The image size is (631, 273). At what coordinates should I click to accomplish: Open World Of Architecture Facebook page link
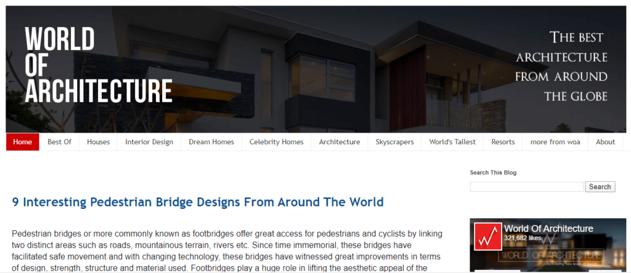click(548, 229)
